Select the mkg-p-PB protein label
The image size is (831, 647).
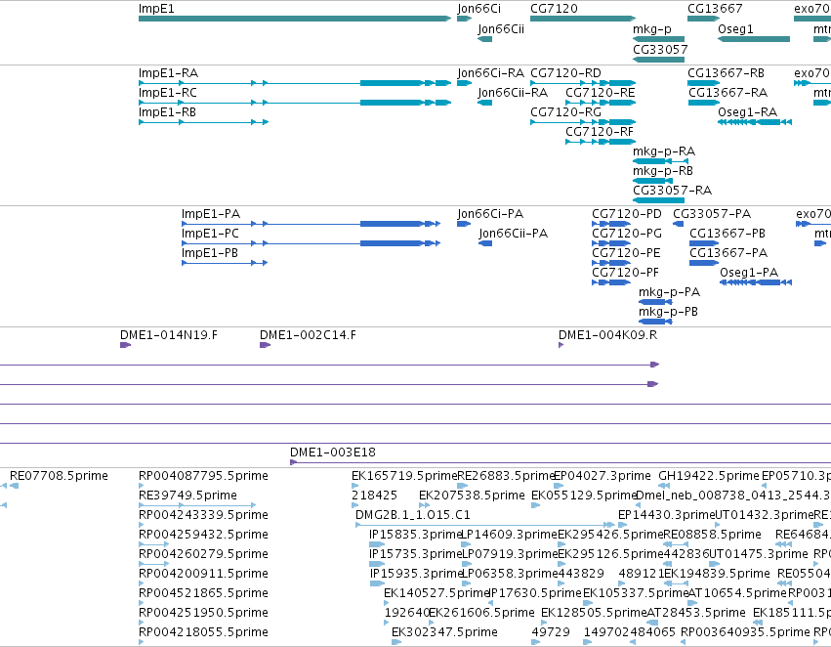[668, 312]
